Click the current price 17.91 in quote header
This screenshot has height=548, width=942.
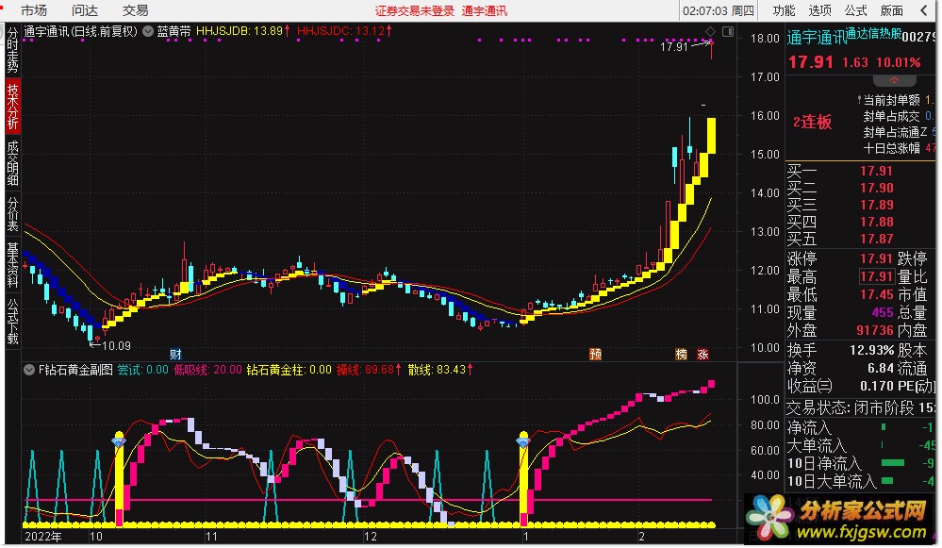pos(811,62)
